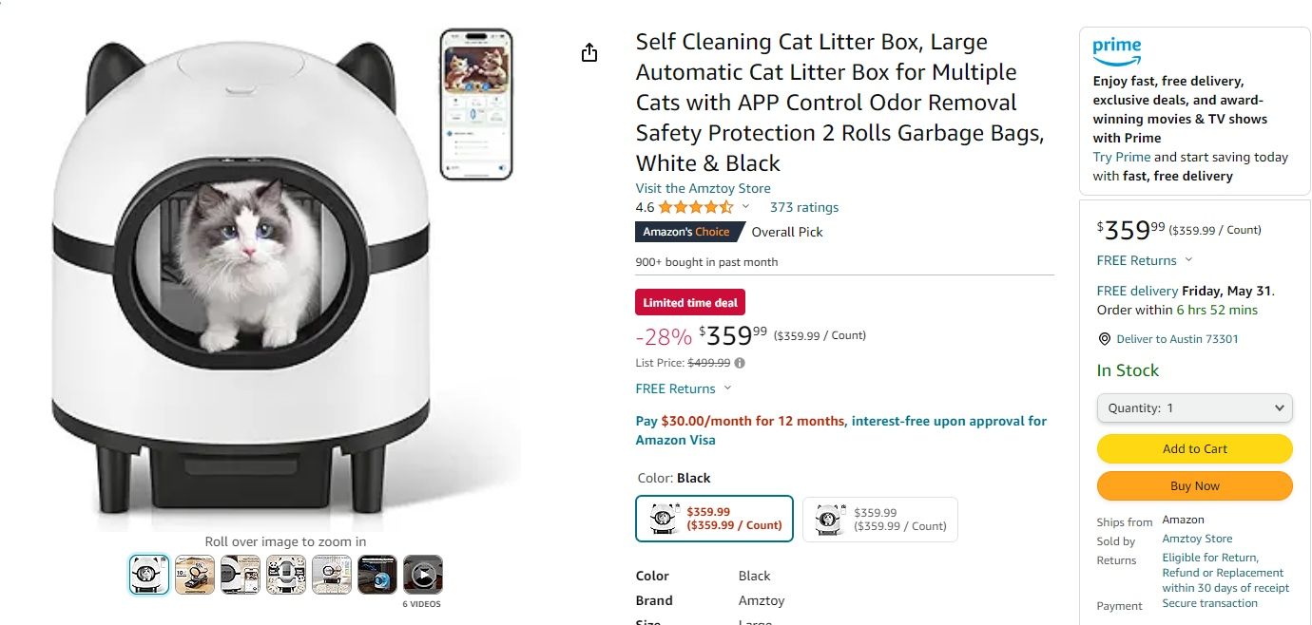The width and height of the screenshot is (1312, 625).
Task: Click the 4.6 star rating stars
Action: pos(694,206)
